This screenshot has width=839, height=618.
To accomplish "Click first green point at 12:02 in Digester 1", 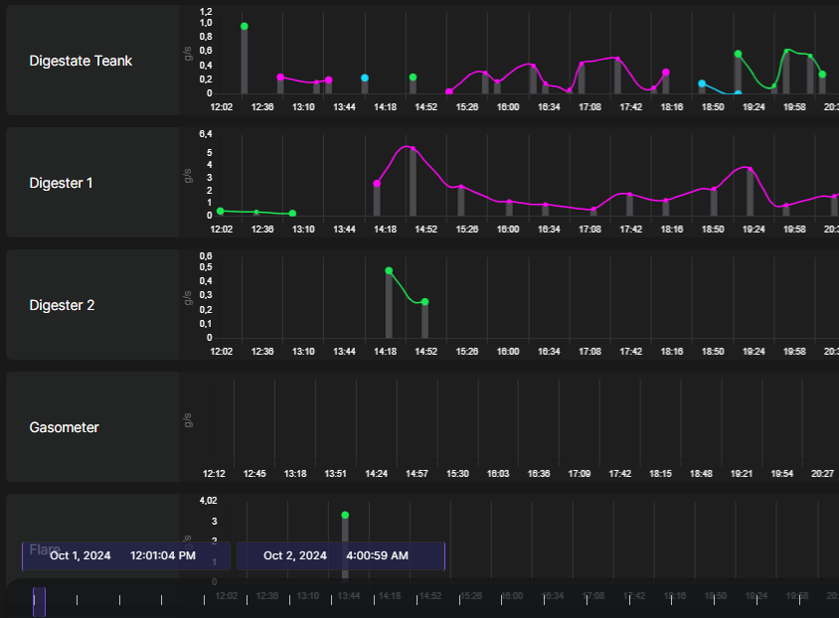I will [x=221, y=211].
